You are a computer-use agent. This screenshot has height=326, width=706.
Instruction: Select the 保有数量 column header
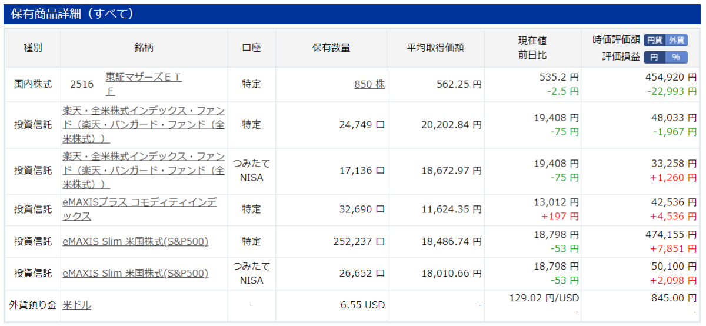tap(331, 48)
